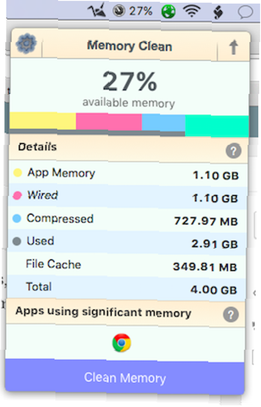Click the Clean Memory button
Screen dimensions: 261x407
tap(125, 377)
